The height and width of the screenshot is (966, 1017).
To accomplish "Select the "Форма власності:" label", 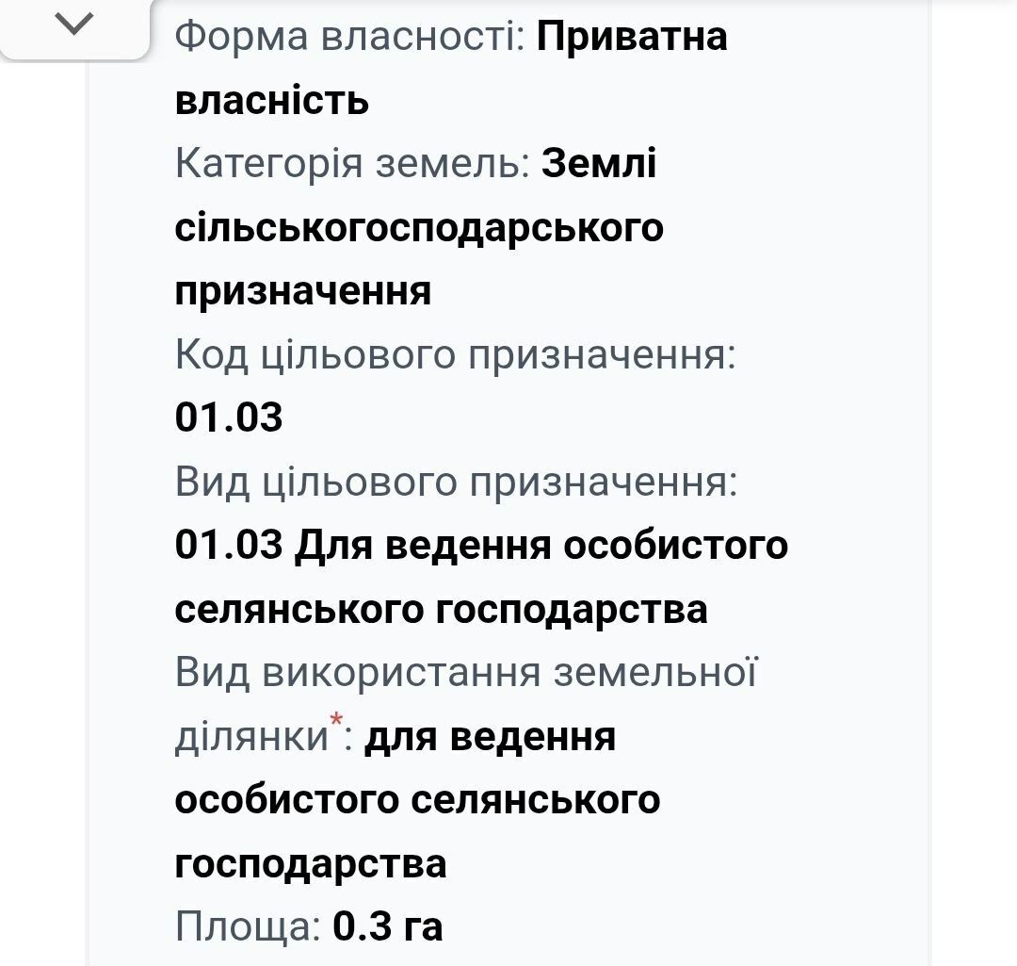I will pyautogui.click(x=350, y=36).
